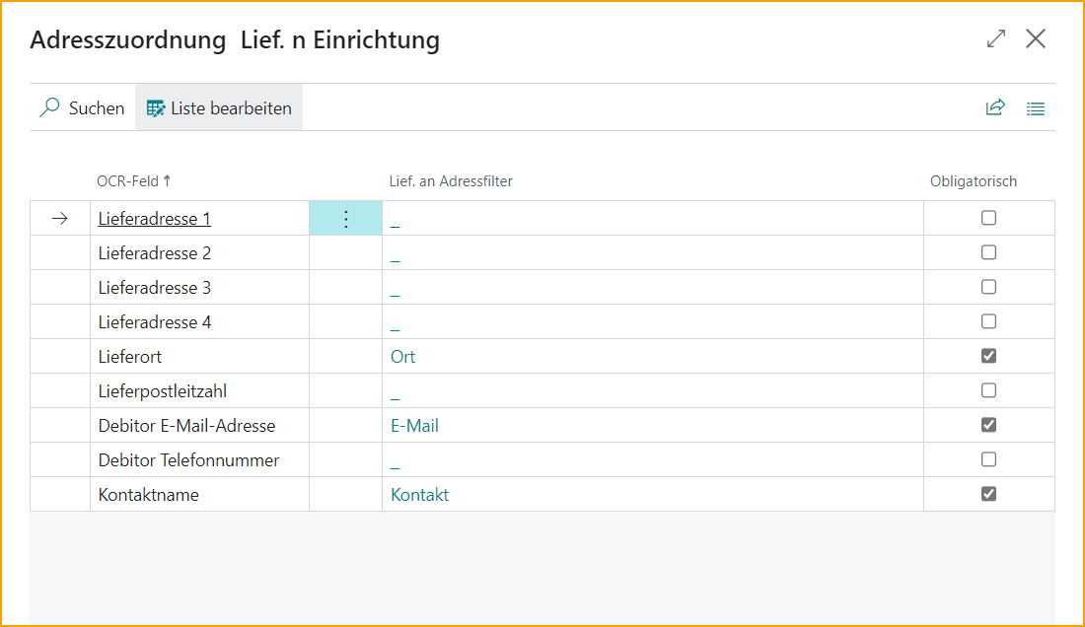1085x627 pixels.
Task: Open the Lieferadresse 1 link
Action: point(153,218)
